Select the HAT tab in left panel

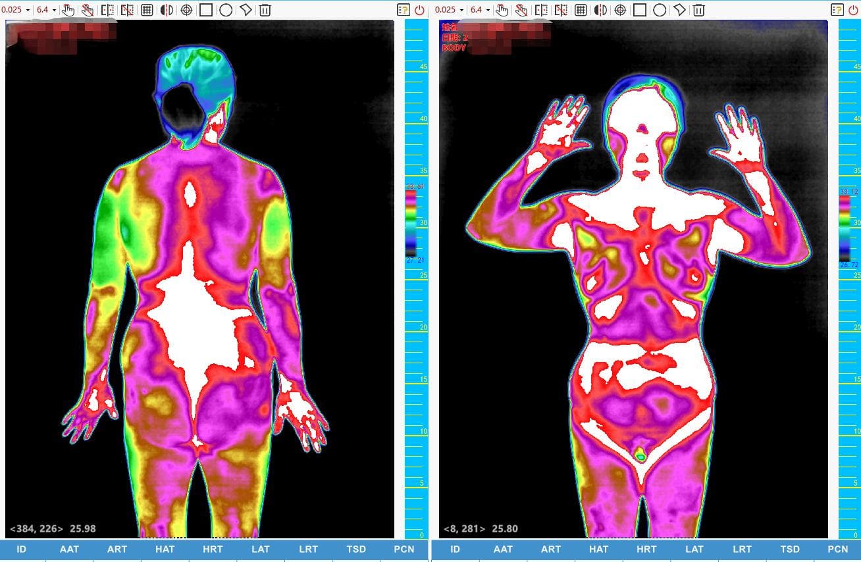point(165,549)
